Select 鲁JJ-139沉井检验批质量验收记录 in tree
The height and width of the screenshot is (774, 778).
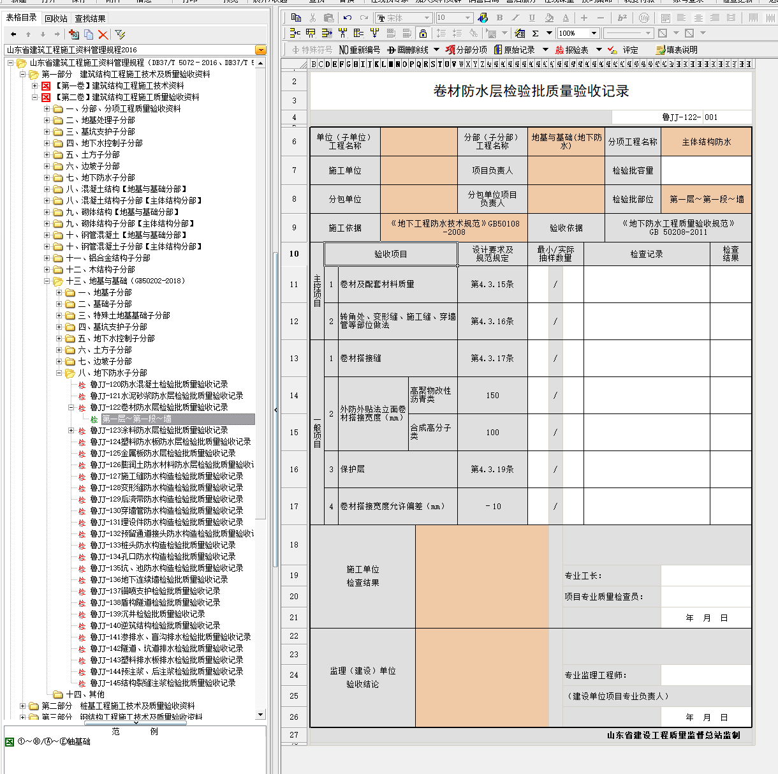coord(147,614)
